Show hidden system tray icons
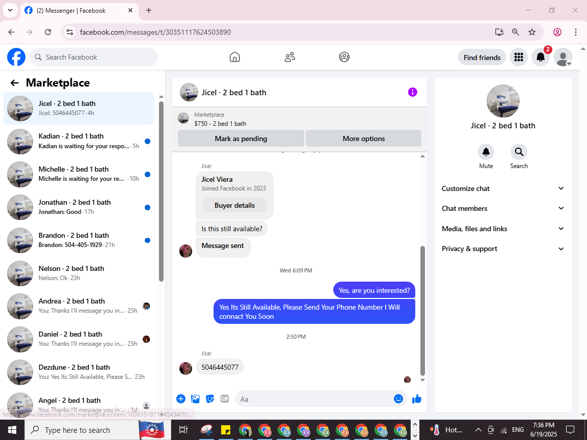 pyautogui.click(x=478, y=429)
